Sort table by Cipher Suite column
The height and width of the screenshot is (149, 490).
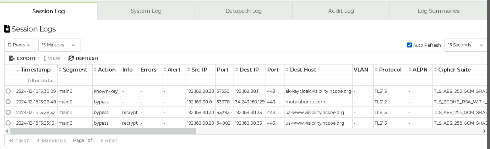click(435, 70)
